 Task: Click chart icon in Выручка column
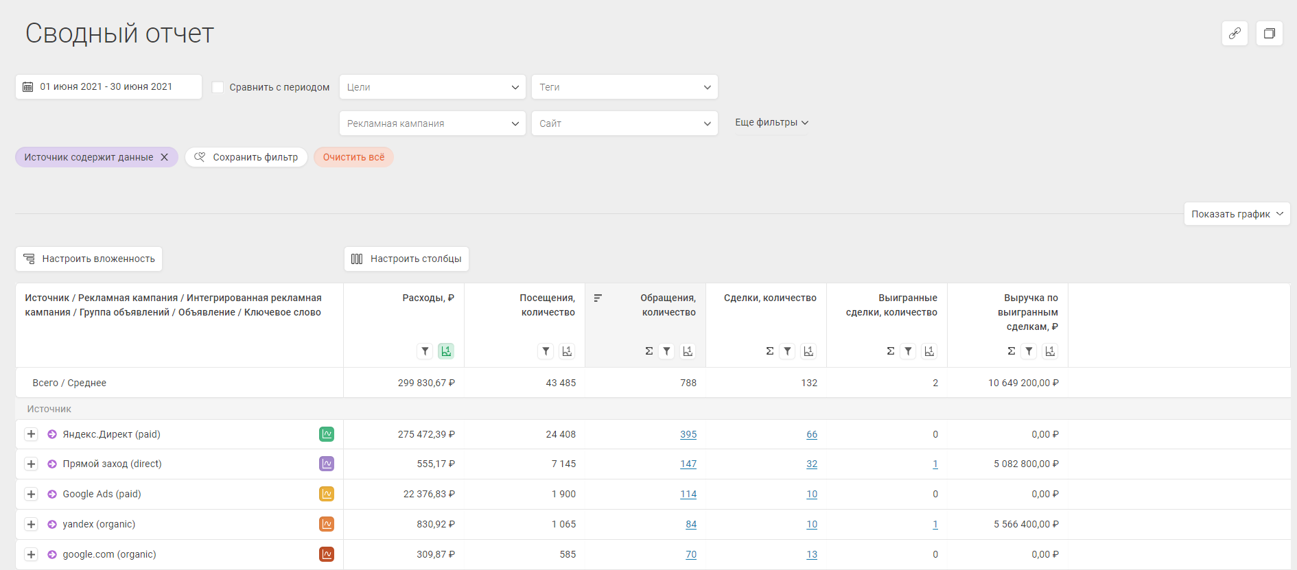click(x=1050, y=351)
